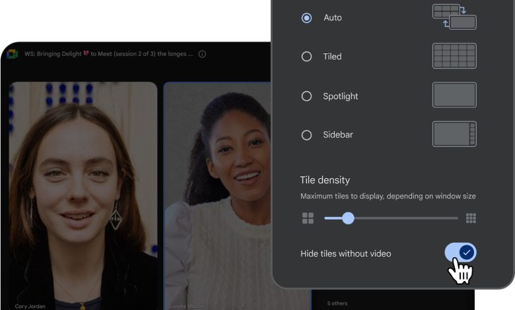Click the 'Spotlight' layout label

(x=340, y=96)
